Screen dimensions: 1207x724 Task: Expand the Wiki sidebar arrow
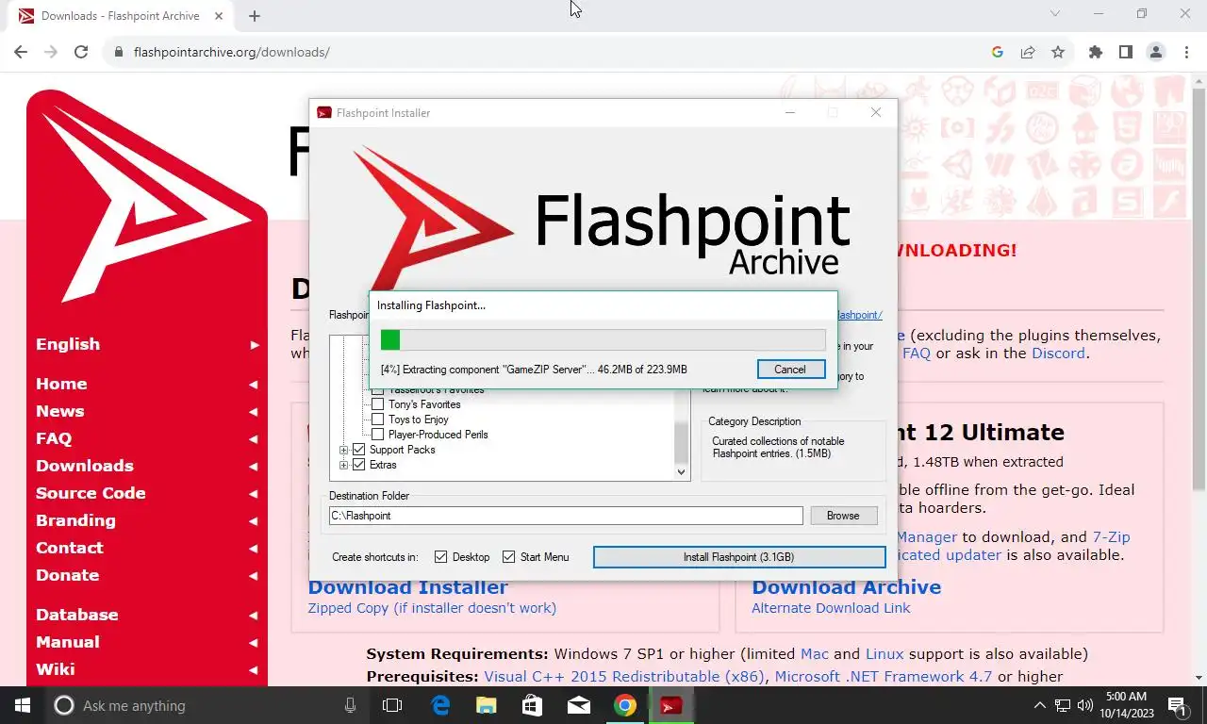254,670
